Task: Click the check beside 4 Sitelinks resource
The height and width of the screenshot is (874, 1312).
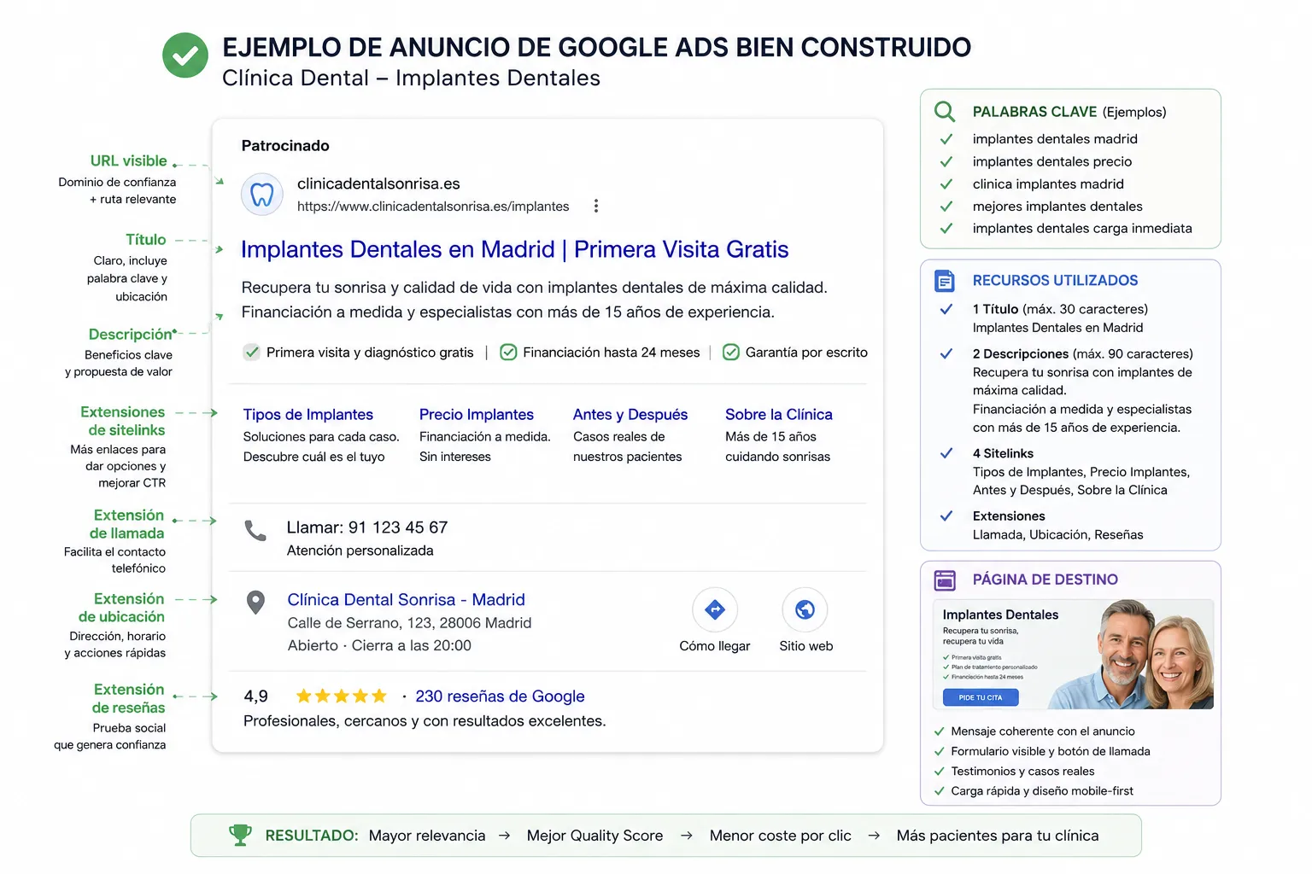Action: [946, 453]
